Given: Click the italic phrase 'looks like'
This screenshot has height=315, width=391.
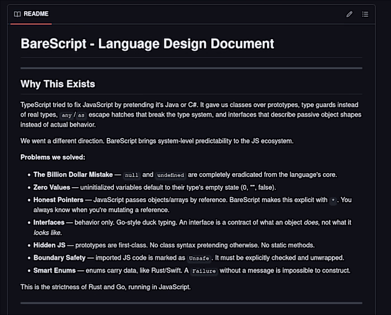Looking at the screenshot, I should click(47, 232).
